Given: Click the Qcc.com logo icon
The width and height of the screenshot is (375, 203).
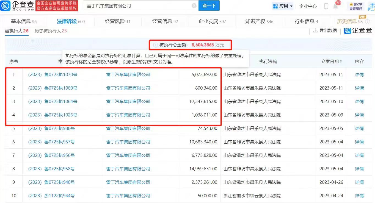Looking at the screenshot, I should [x=5, y=6].
